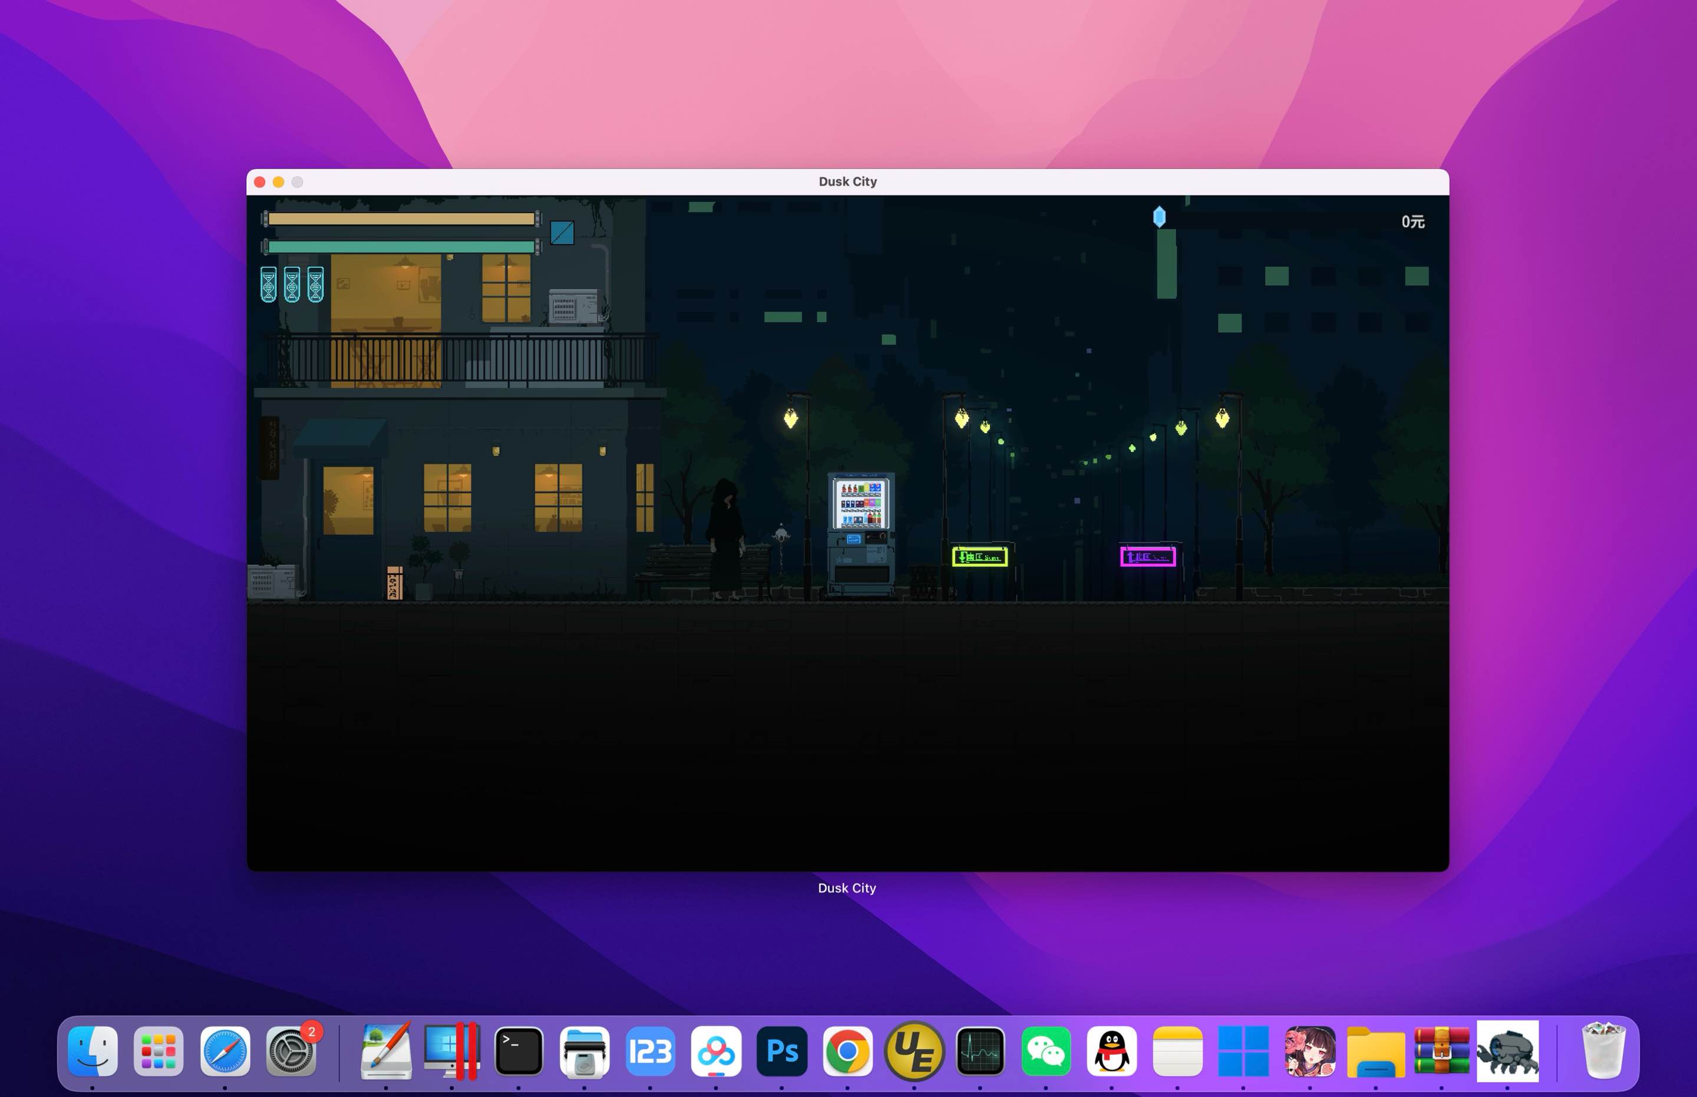Screen dimensions: 1697x1097
Task: Open WeChat from the dock
Action: point(1045,1052)
